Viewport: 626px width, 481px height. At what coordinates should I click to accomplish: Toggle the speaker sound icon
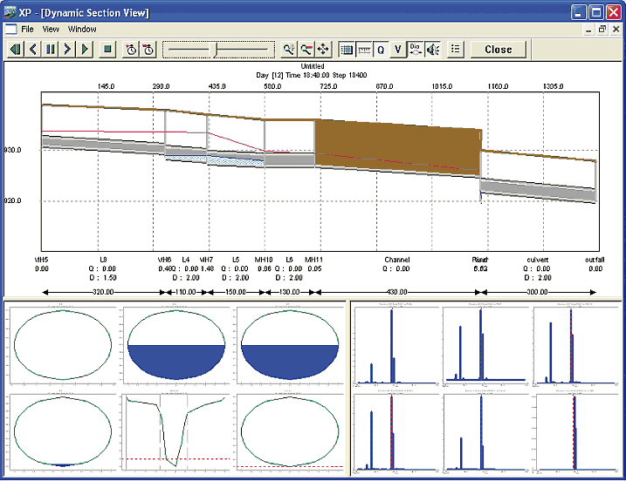[433, 50]
